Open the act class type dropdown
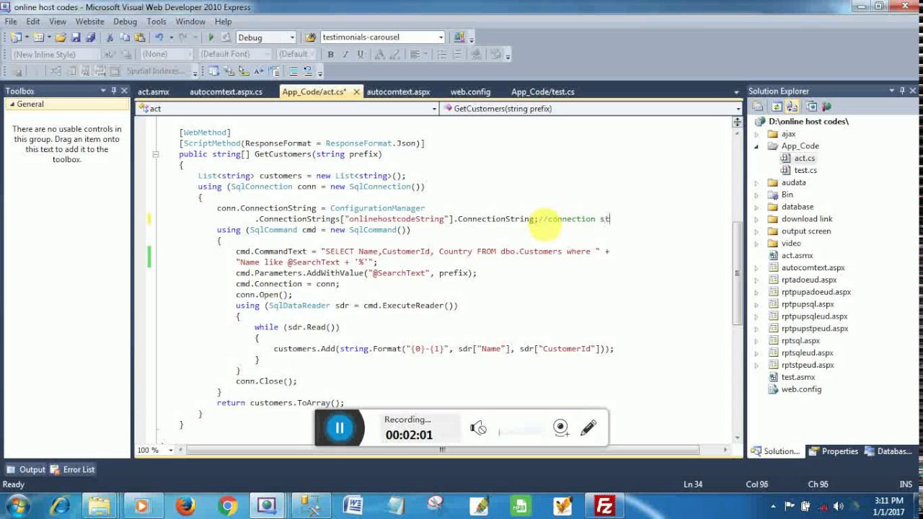Viewport: 923px width, 519px height. pos(434,109)
